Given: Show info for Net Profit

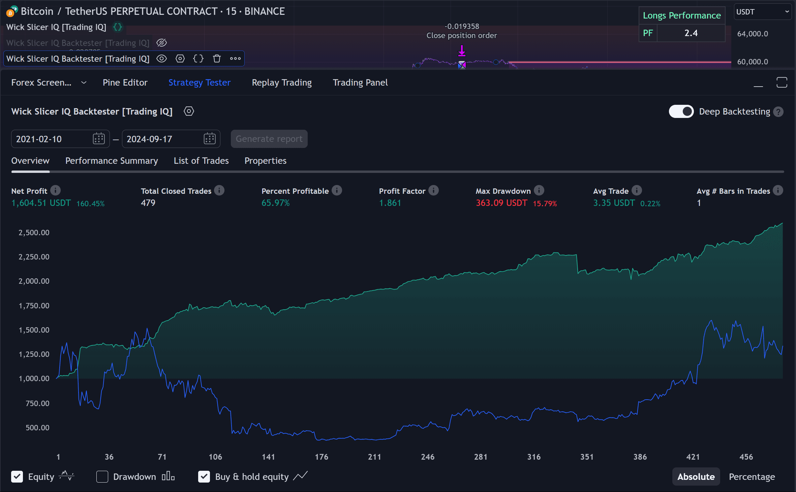Looking at the screenshot, I should point(56,190).
